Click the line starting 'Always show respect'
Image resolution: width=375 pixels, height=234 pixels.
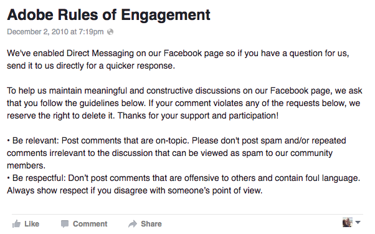[135, 191]
